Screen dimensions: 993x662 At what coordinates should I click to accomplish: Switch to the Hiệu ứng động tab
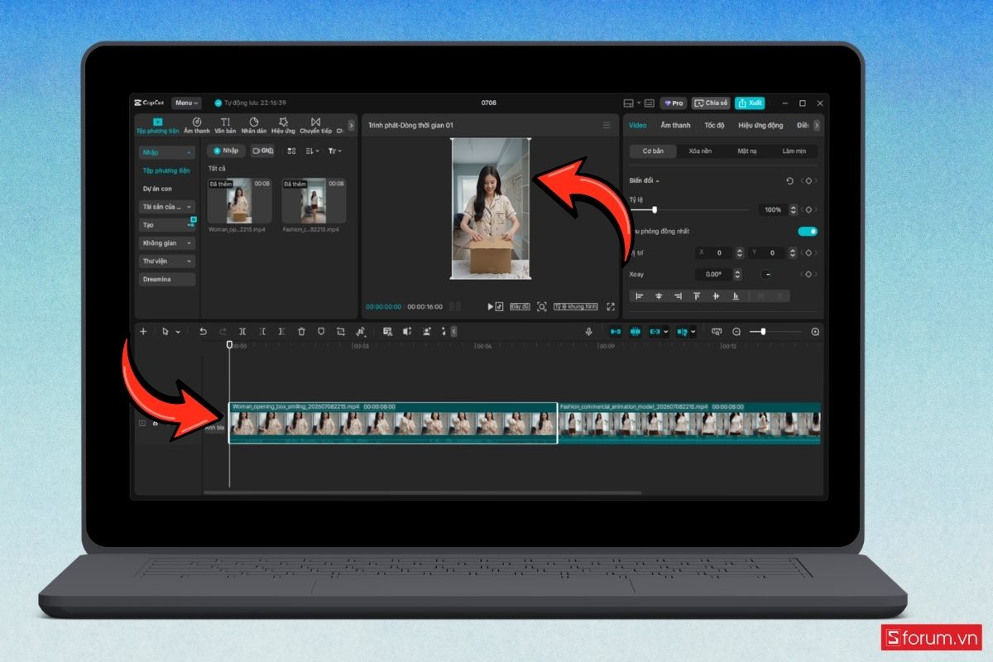click(760, 125)
